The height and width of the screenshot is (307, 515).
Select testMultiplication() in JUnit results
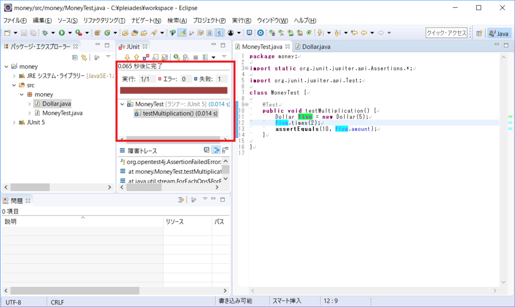click(176, 113)
